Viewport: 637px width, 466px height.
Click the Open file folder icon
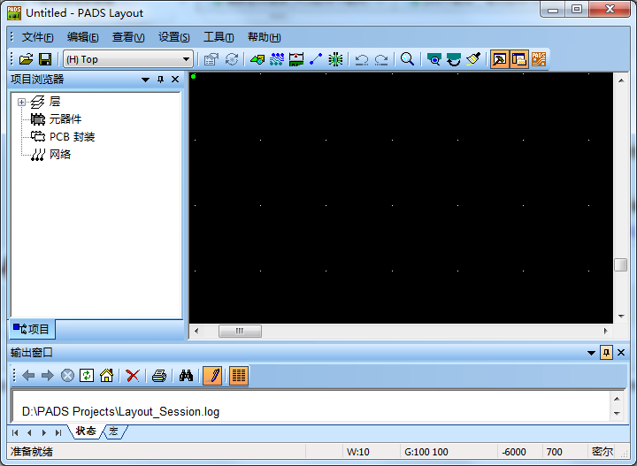tap(25, 59)
